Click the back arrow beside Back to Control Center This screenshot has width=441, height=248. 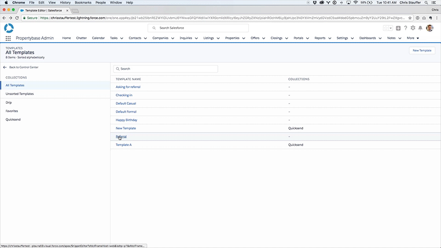tap(5, 67)
